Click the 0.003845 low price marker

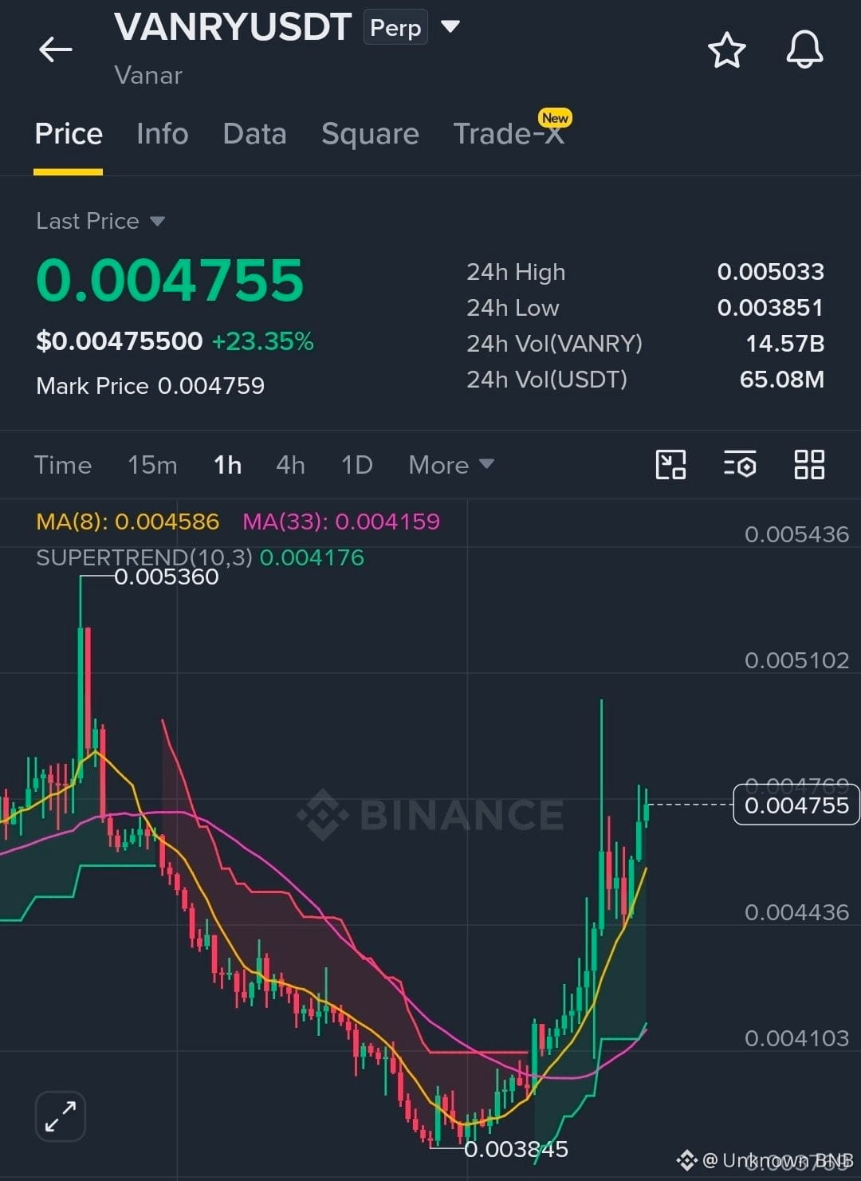(x=516, y=1149)
